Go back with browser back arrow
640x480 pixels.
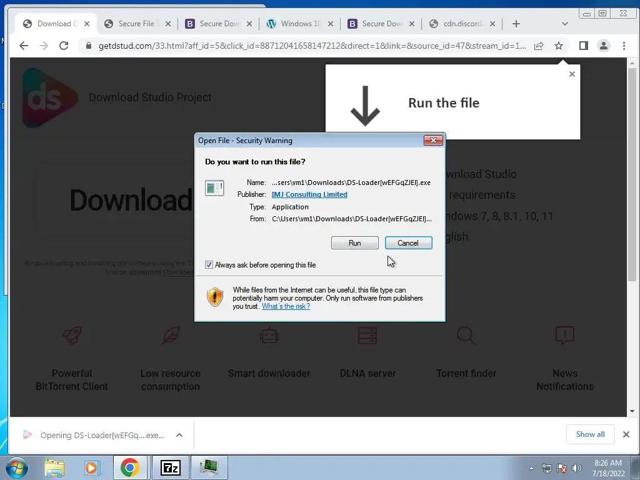click(24, 46)
